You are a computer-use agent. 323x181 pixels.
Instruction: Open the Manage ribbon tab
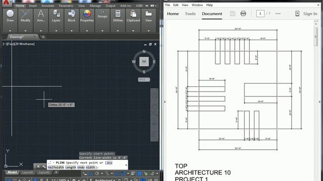point(95,6)
